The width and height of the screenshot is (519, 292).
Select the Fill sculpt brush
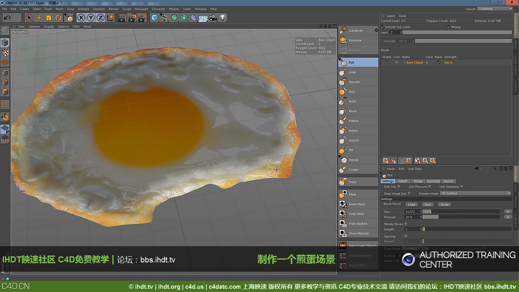click(x=358, y=150)
